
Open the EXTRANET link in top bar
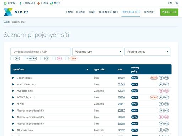pos(27,3)
